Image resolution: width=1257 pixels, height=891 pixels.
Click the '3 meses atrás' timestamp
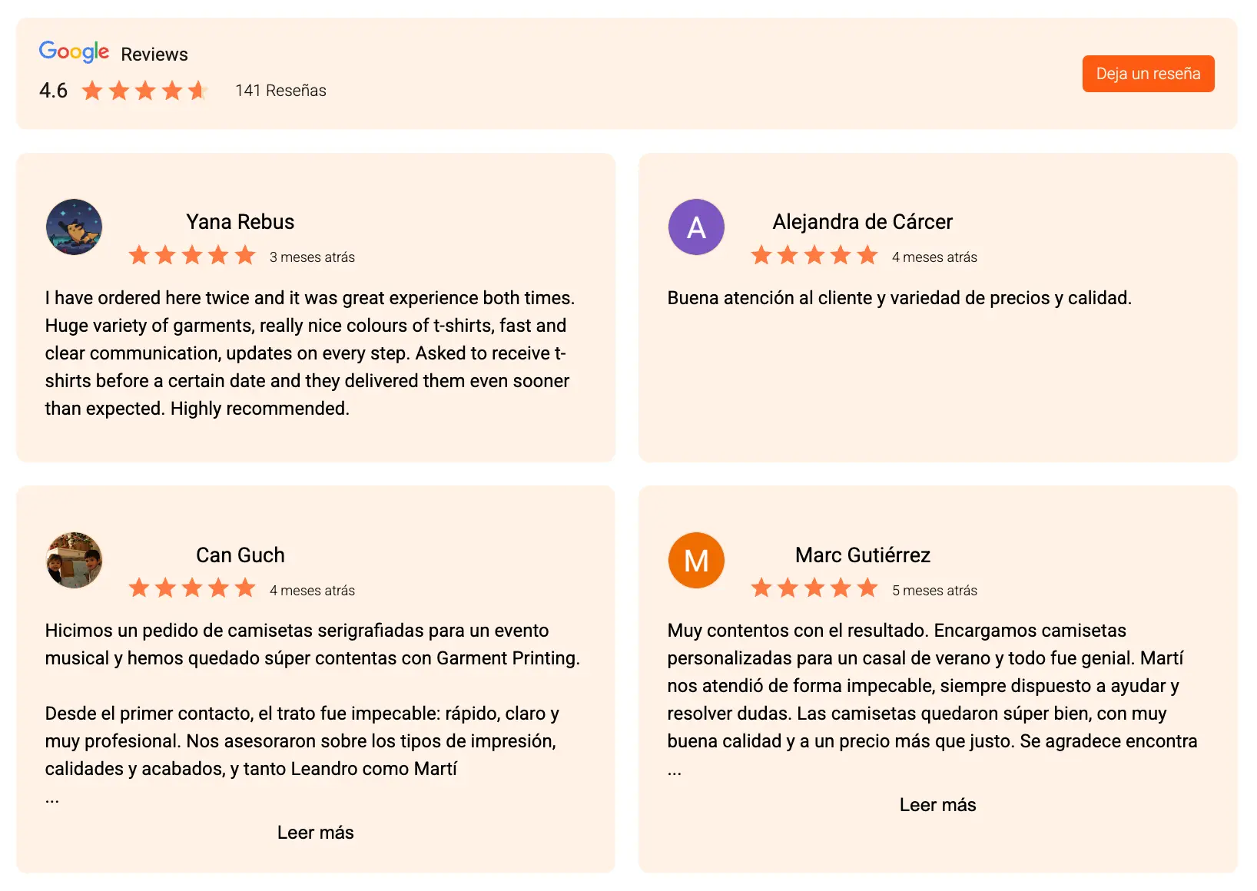click(312, 257)
